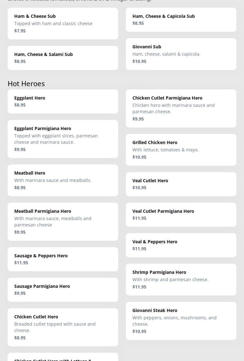This screenshot has height=361, width=244.
Task: Select the breaded Chicken Cutlet Hero card
Action: [x=63, y=327]
